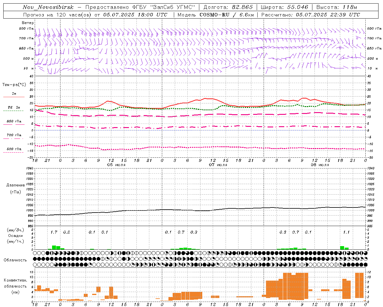Click the 07 июля date label
Viewport: 383px width, 307px height.
(x=218, y=165)
